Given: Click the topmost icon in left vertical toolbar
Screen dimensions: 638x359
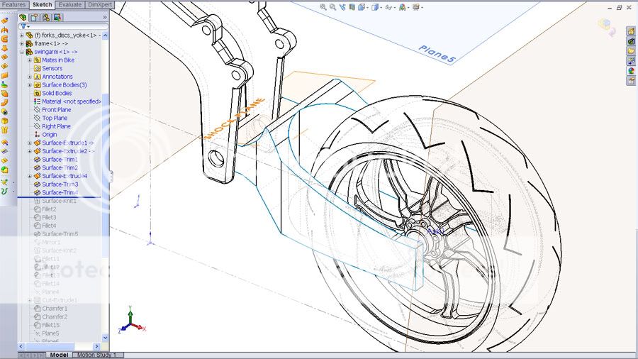Looking at the screenshot, I should coord(4,21).
